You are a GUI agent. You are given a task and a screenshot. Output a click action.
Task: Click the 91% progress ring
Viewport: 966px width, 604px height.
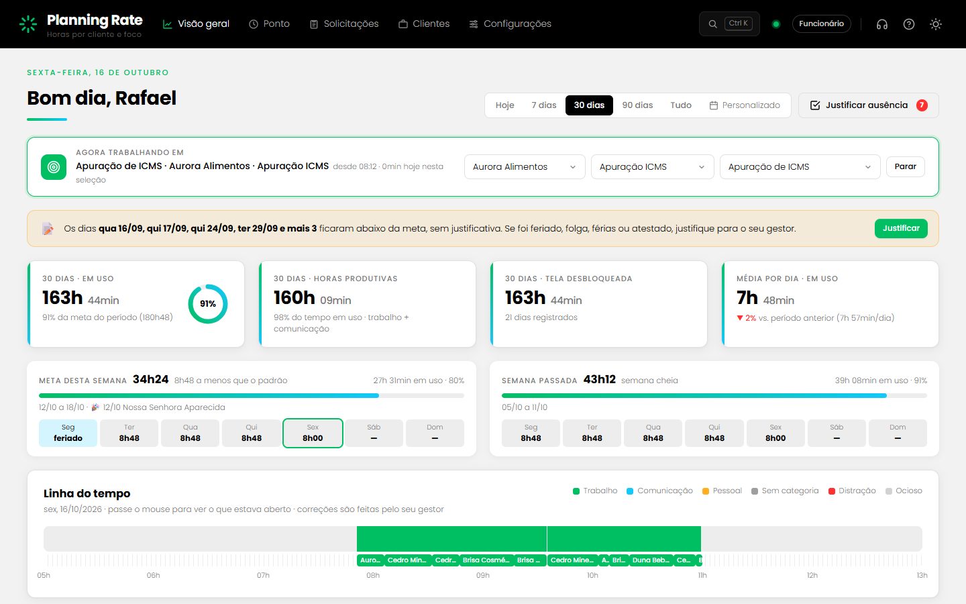tap(208, 304)
